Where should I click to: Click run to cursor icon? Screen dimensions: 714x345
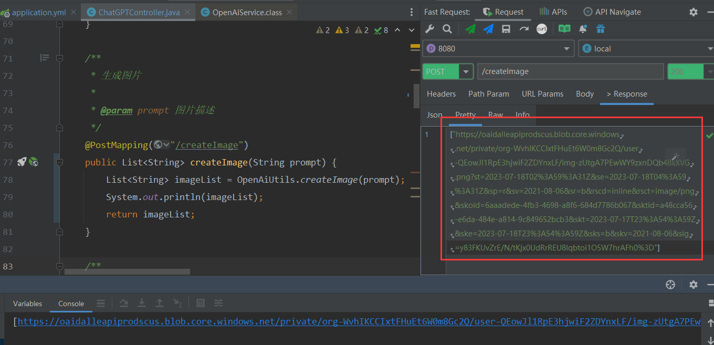coord(177,303)
